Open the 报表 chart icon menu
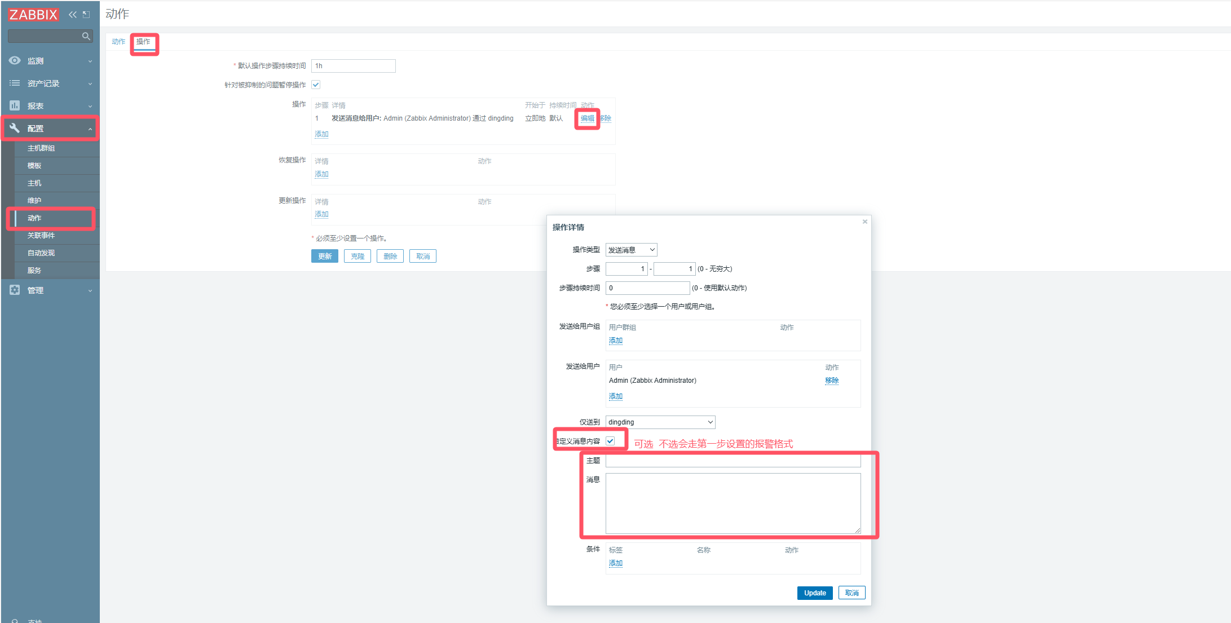 15,106
